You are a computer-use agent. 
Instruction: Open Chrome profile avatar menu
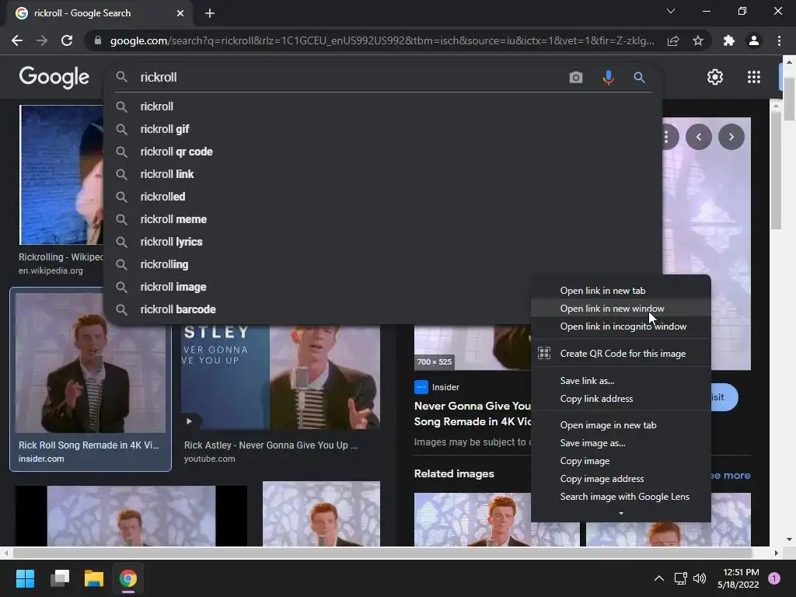pyautogui.click(x=754, y=40)
